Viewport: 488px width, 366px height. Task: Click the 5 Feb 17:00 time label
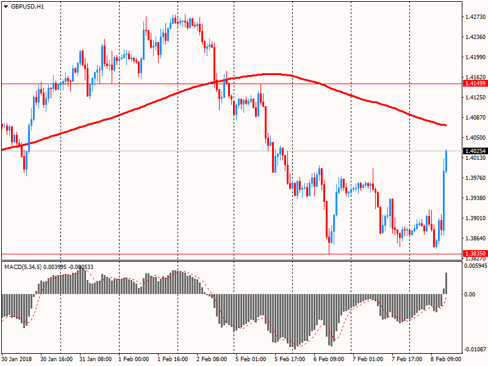pyautogui.click(x=290, y=359)
